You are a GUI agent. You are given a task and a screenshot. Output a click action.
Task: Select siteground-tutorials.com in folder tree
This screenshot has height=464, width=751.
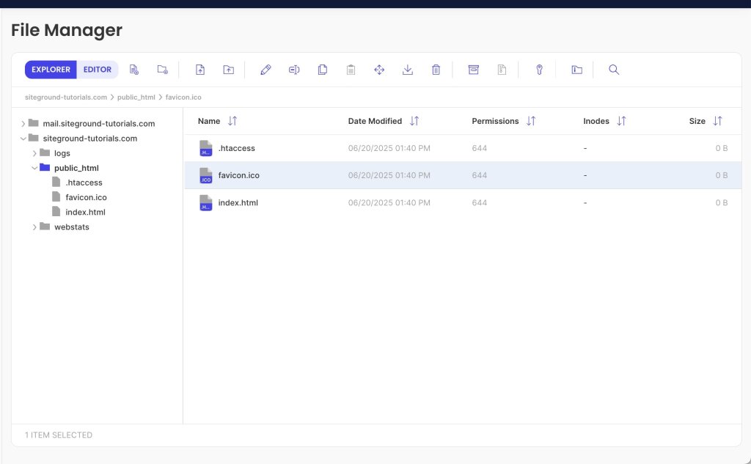tap(90, 139)
